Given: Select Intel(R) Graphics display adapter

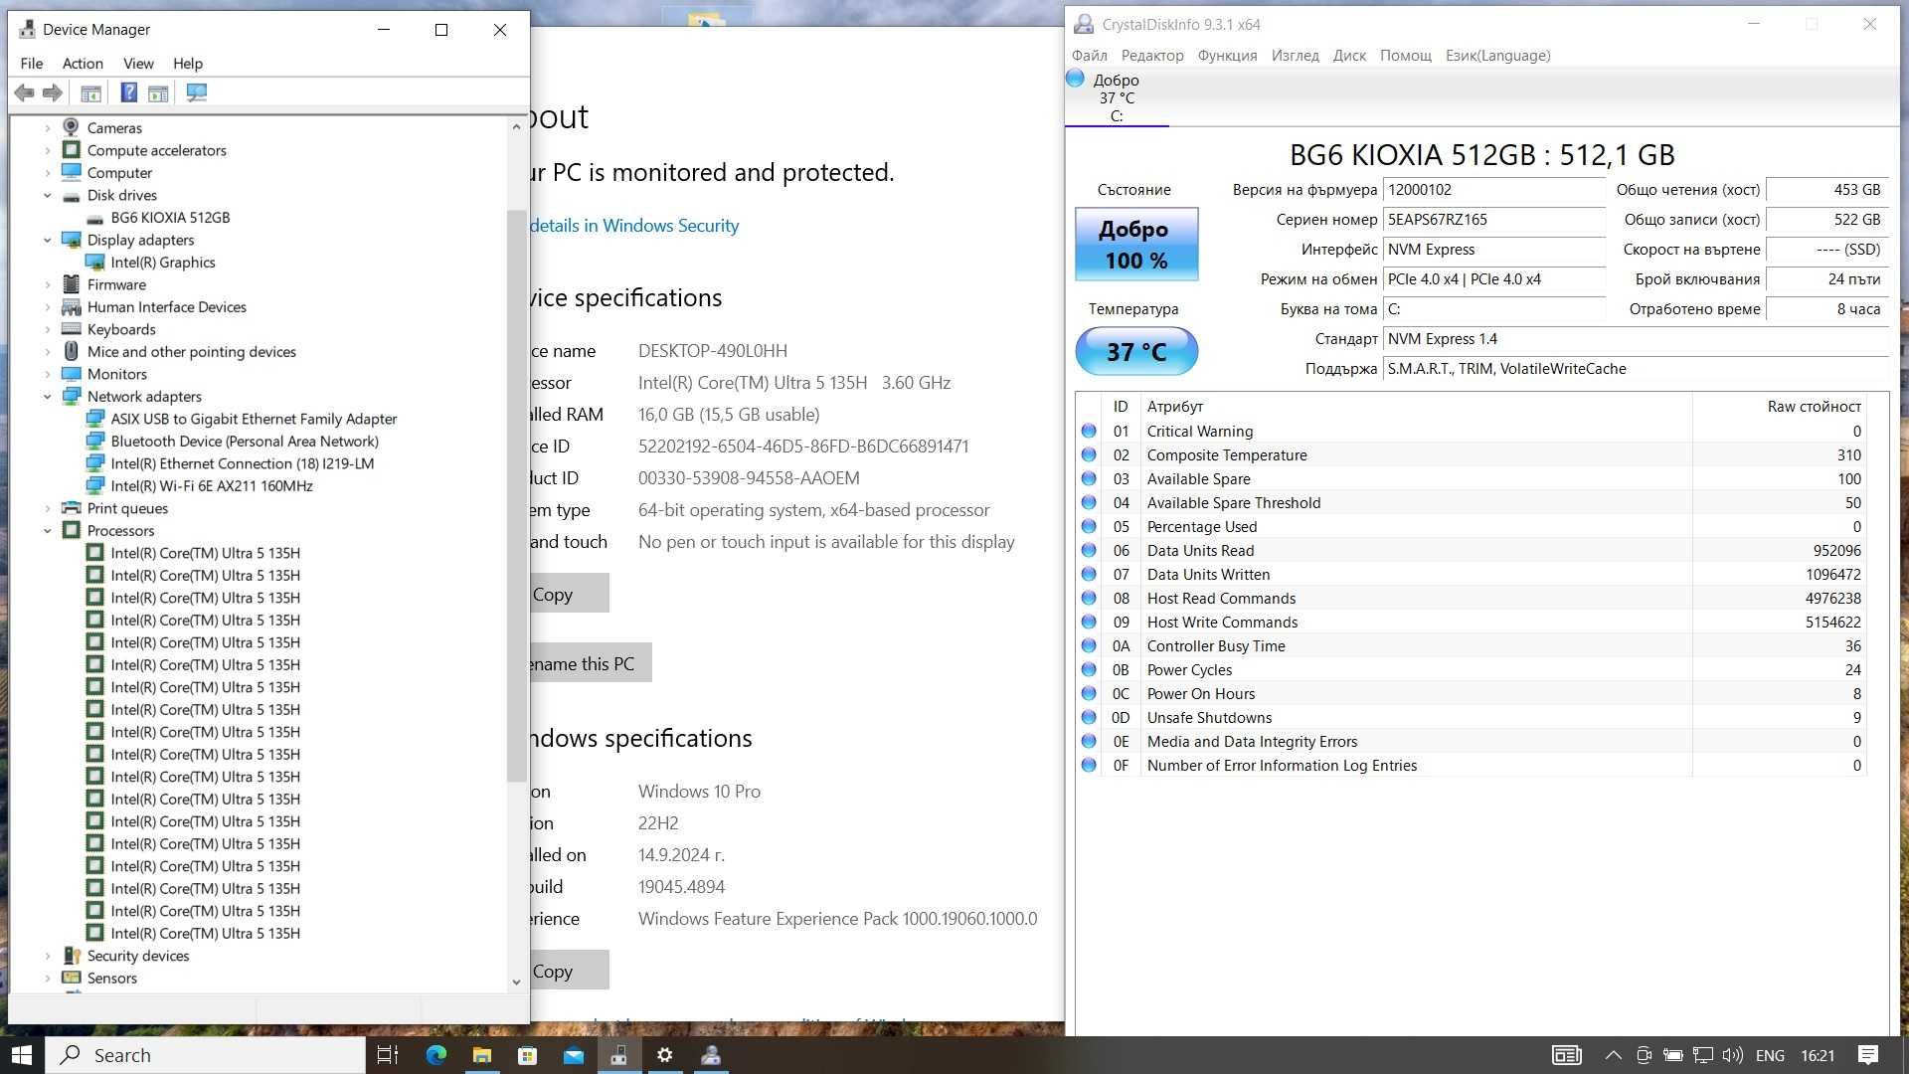Looking at the screenshot, I should coord(163,262).
